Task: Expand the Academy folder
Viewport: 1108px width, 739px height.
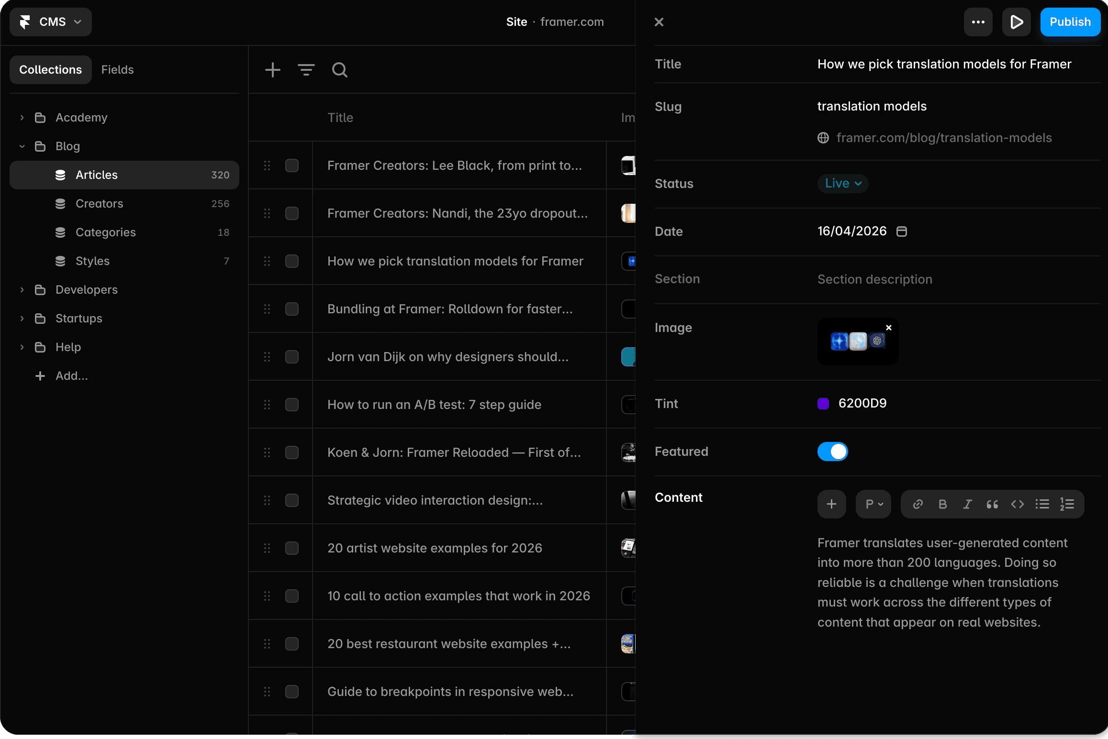Action: pyautogui.click(x=22, y=118)
